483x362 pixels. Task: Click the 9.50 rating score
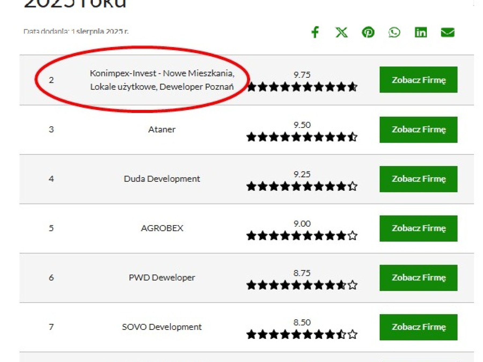(x=302, y=125)
